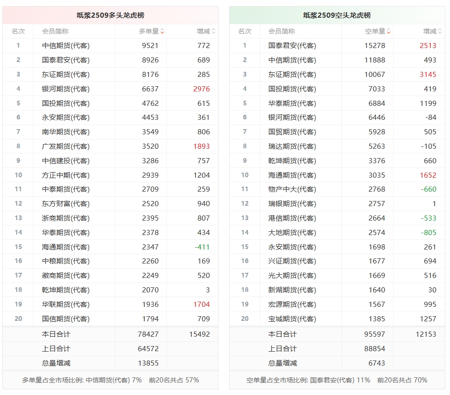The width and height of the screenshot is (450, 395).
Task: Select 中信建投(代客) row
Action: tap(110, 160)
